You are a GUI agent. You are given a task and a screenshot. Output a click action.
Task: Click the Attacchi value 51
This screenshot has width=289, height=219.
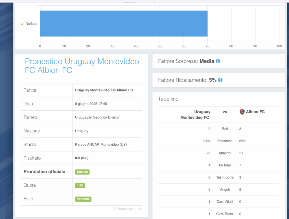[241, 153]
